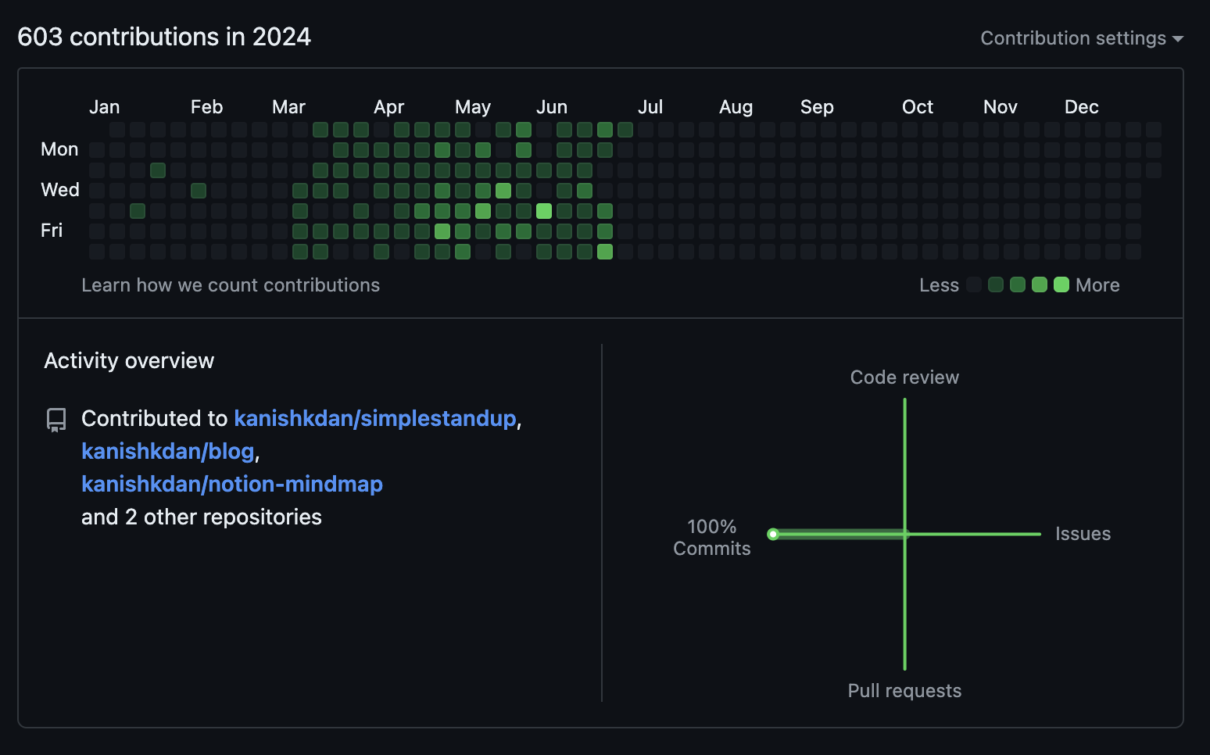
Task: Click the darkest legend square next to Less
Action: point(974,284)
